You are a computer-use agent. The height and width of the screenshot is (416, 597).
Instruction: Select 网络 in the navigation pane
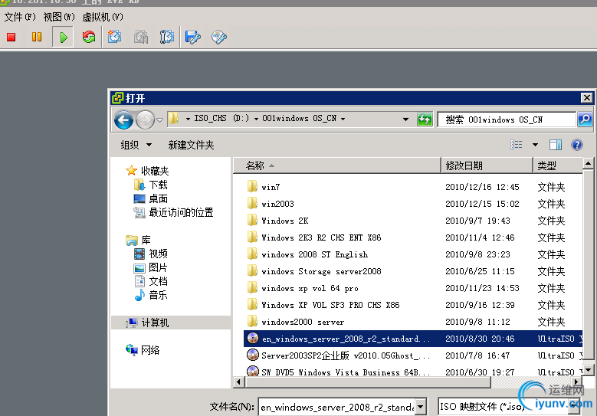coord(150,350)
